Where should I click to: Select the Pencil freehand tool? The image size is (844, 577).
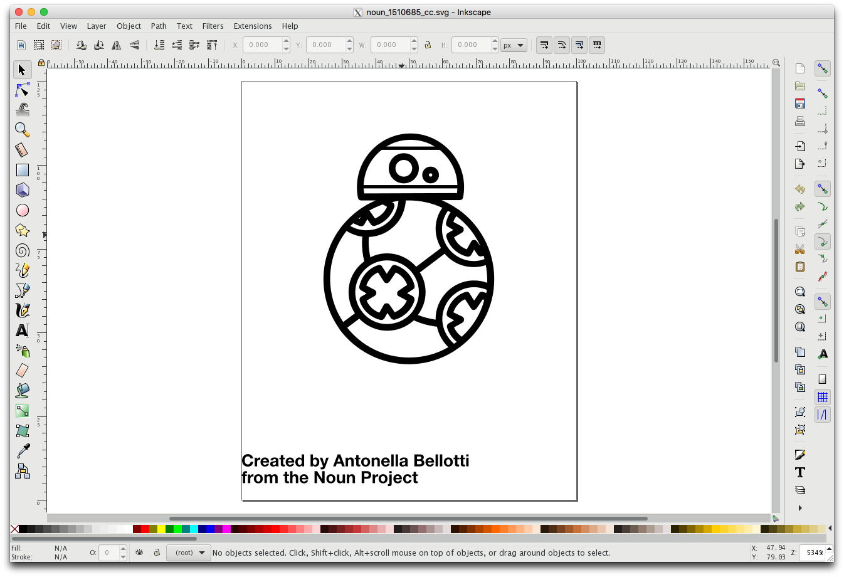(22, 270)
